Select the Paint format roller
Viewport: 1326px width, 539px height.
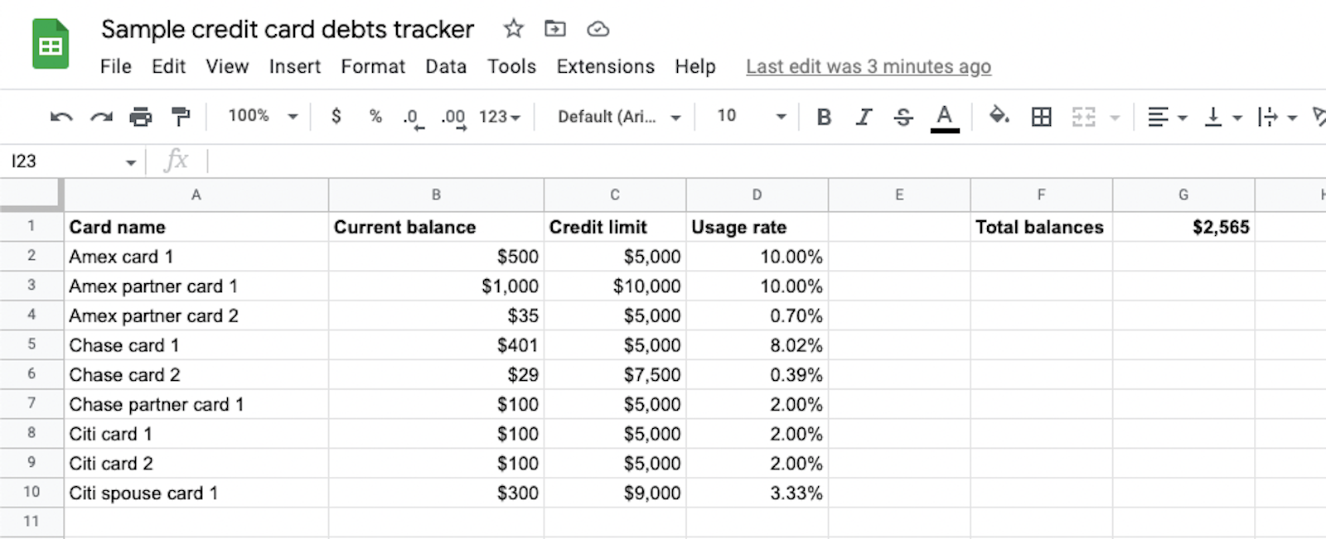pyautogui.click(x=180, y=117)
